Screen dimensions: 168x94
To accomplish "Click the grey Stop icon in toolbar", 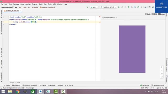I will pyautogui.click(x=141, y=7).
